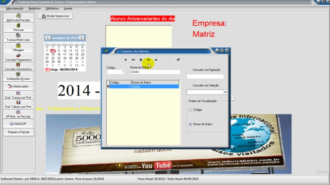Refresh data with the navigator refresh icon
330x185 pixels.
(178, 60)
